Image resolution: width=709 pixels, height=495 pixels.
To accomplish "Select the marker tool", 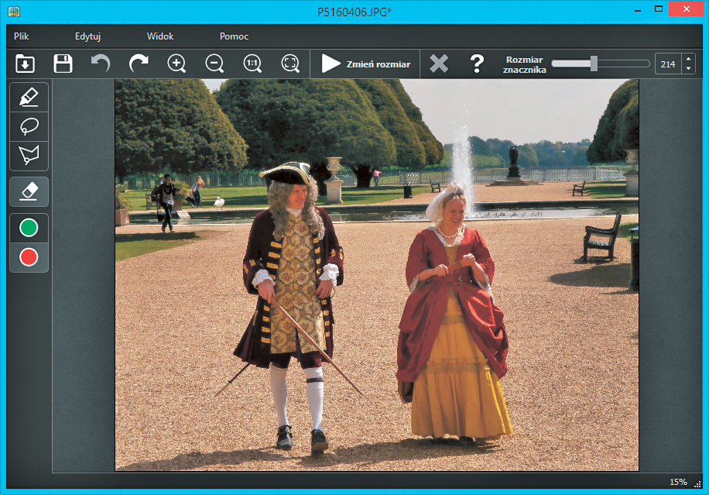I will (x=29, y=97).
